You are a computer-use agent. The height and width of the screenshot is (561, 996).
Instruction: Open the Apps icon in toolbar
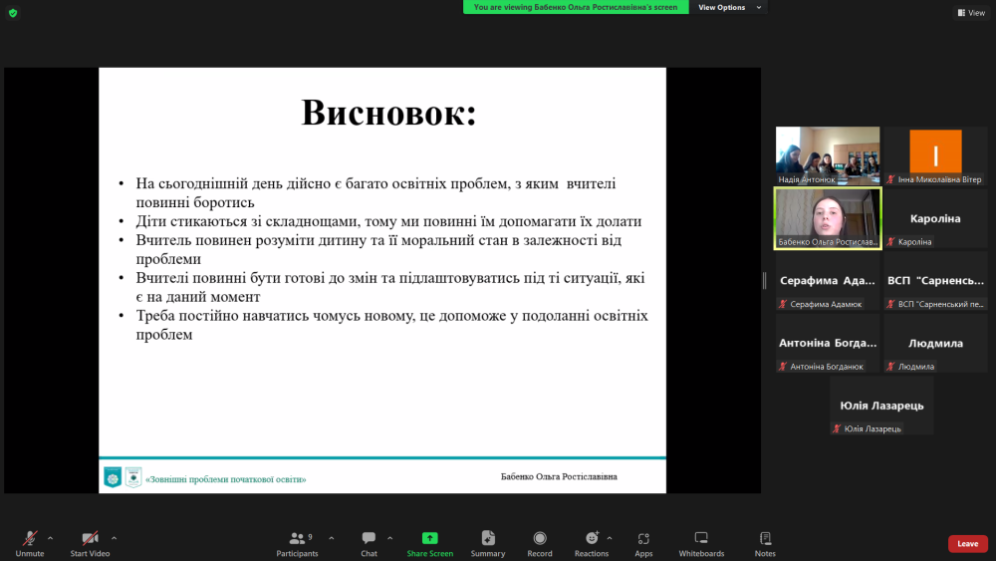(x=643, y=539)
